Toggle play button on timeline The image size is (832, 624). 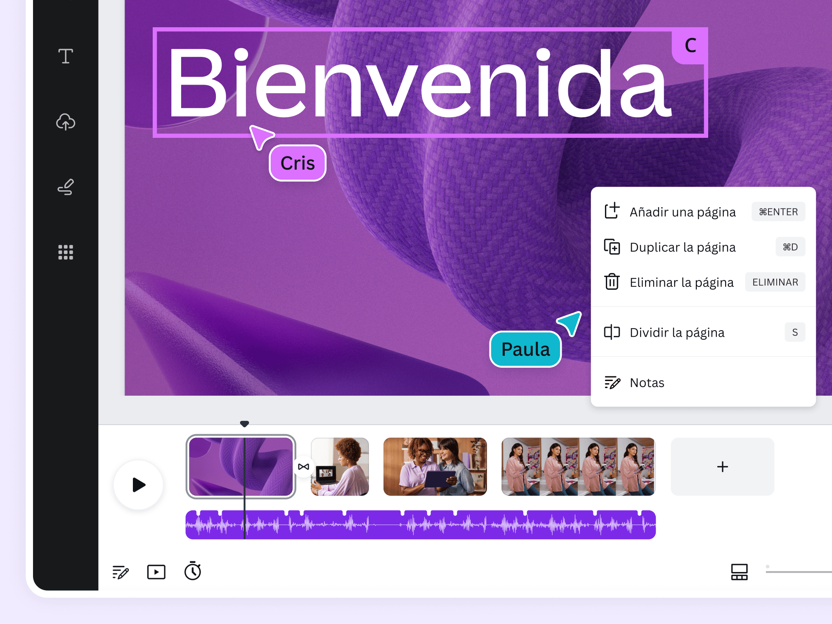coord(139,485)
